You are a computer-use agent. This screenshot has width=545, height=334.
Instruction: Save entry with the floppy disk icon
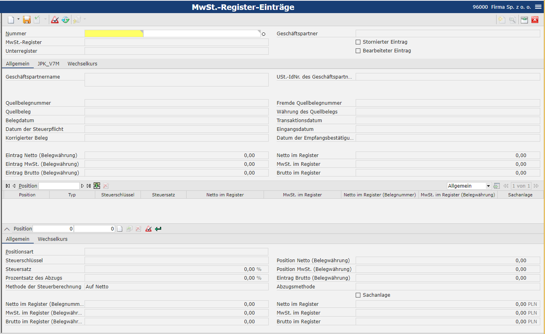coord(27,20)
